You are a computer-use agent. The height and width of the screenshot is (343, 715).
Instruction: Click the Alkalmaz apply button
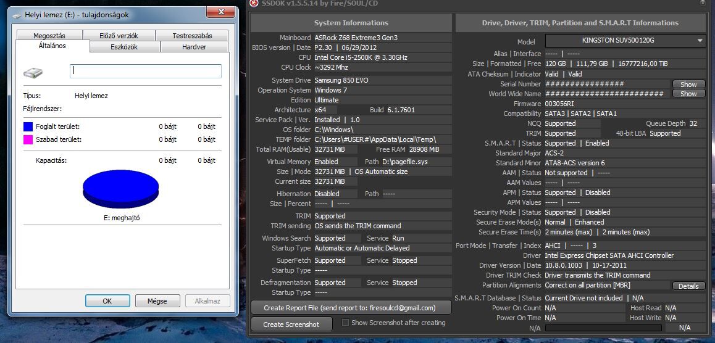pos(207,301)
